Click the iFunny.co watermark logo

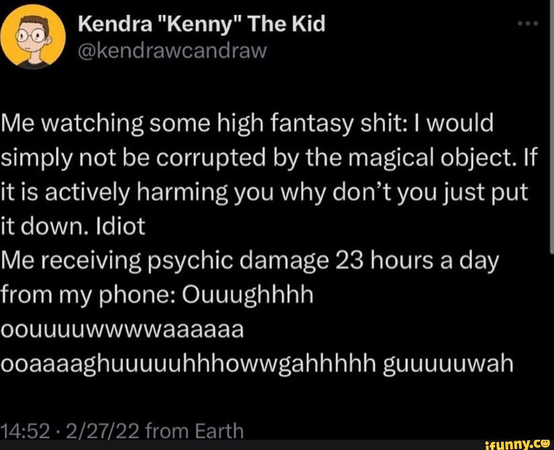point(518,443)
